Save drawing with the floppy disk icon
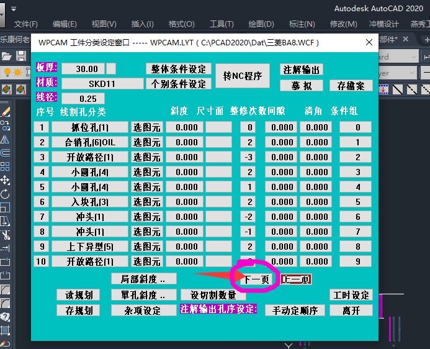This screenshot has width=430, height=349. [21, 57]
